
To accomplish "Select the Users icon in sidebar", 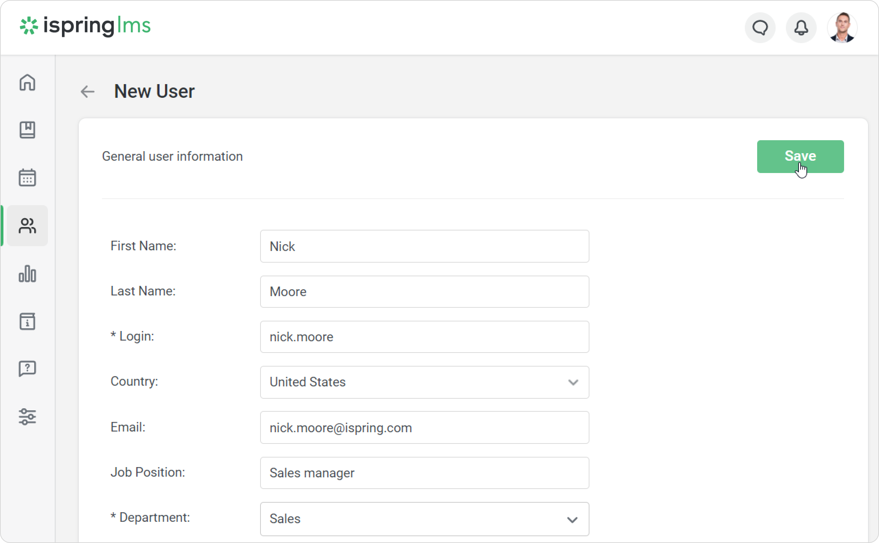I will tap(27, 226).
